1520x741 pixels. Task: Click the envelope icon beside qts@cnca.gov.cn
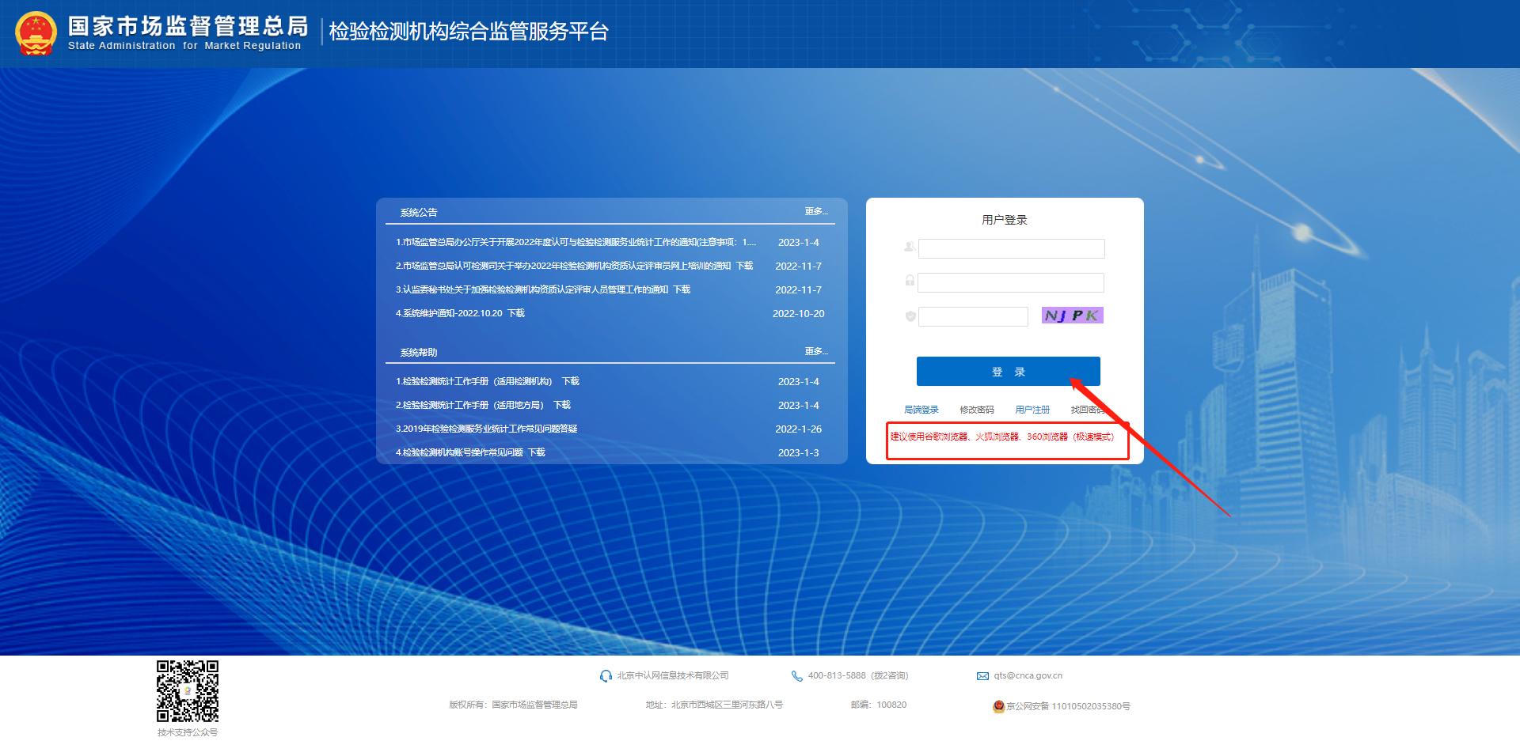click(982, 675)
